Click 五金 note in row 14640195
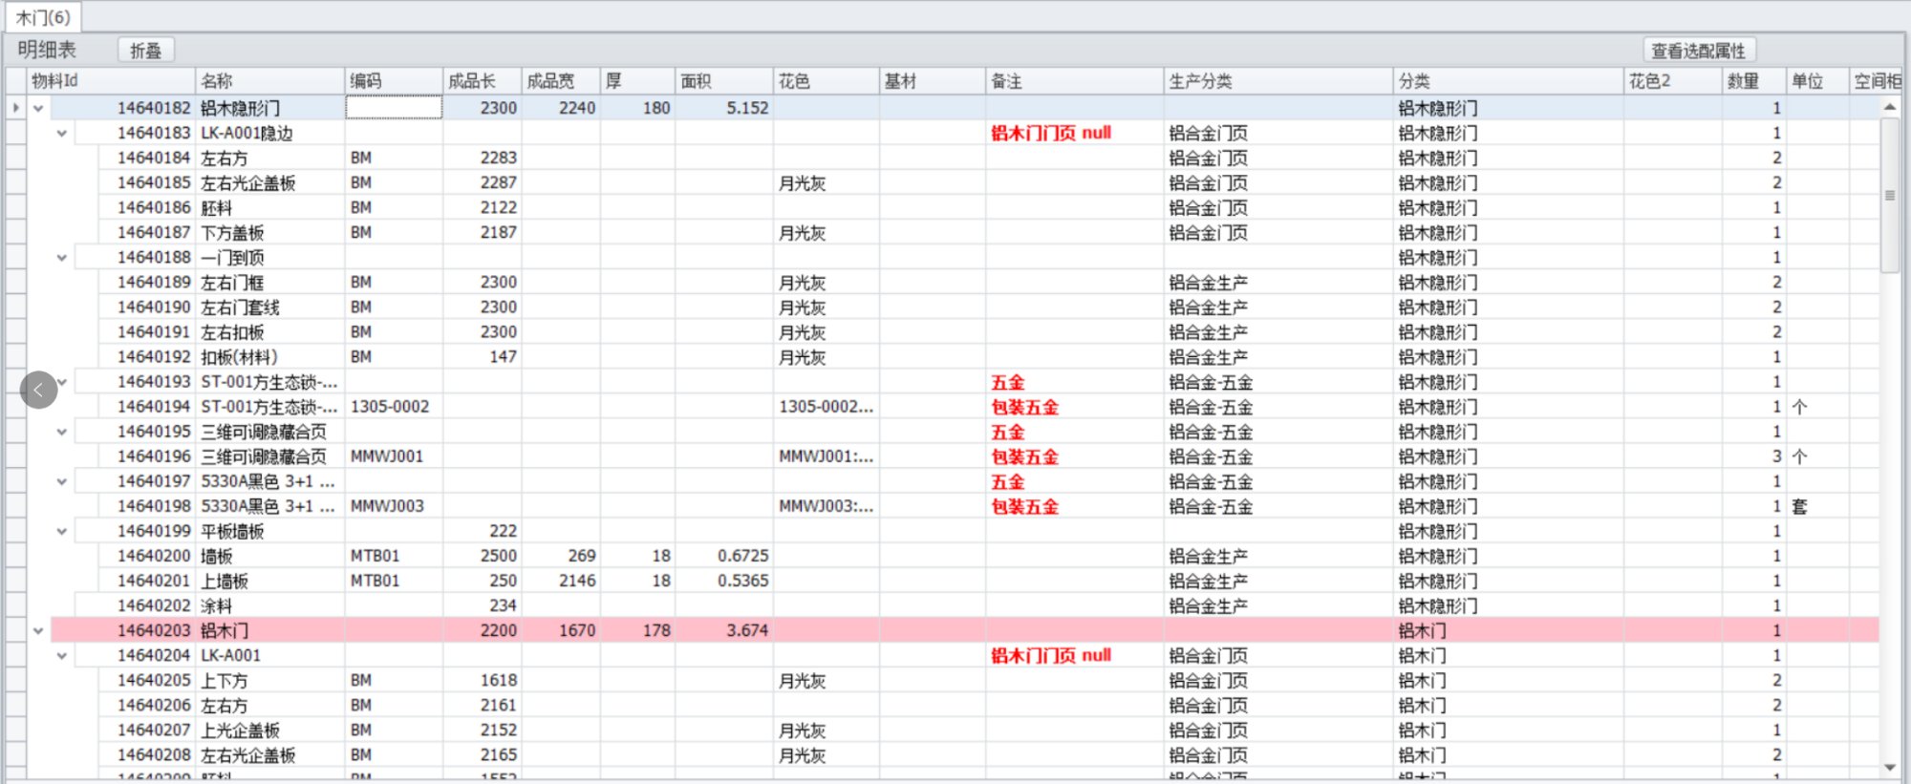This screenshot has width=1911, height=784. [x=1008, y=432]
